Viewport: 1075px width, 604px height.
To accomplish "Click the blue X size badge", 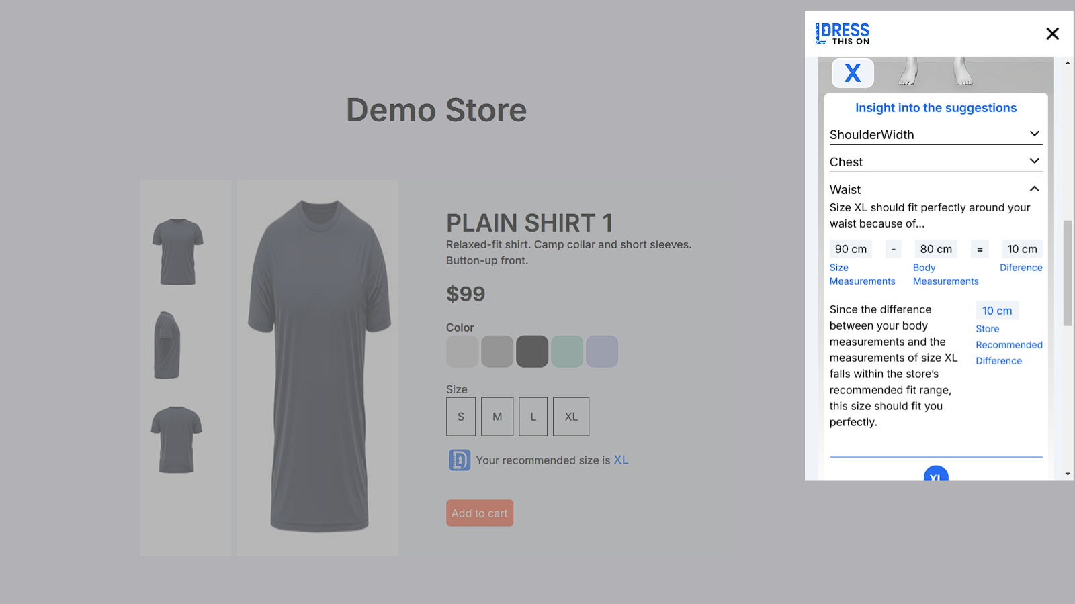I will click(853, 73).
